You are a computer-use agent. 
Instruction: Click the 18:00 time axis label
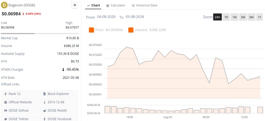pyautogui.click(x=129, y=117)
